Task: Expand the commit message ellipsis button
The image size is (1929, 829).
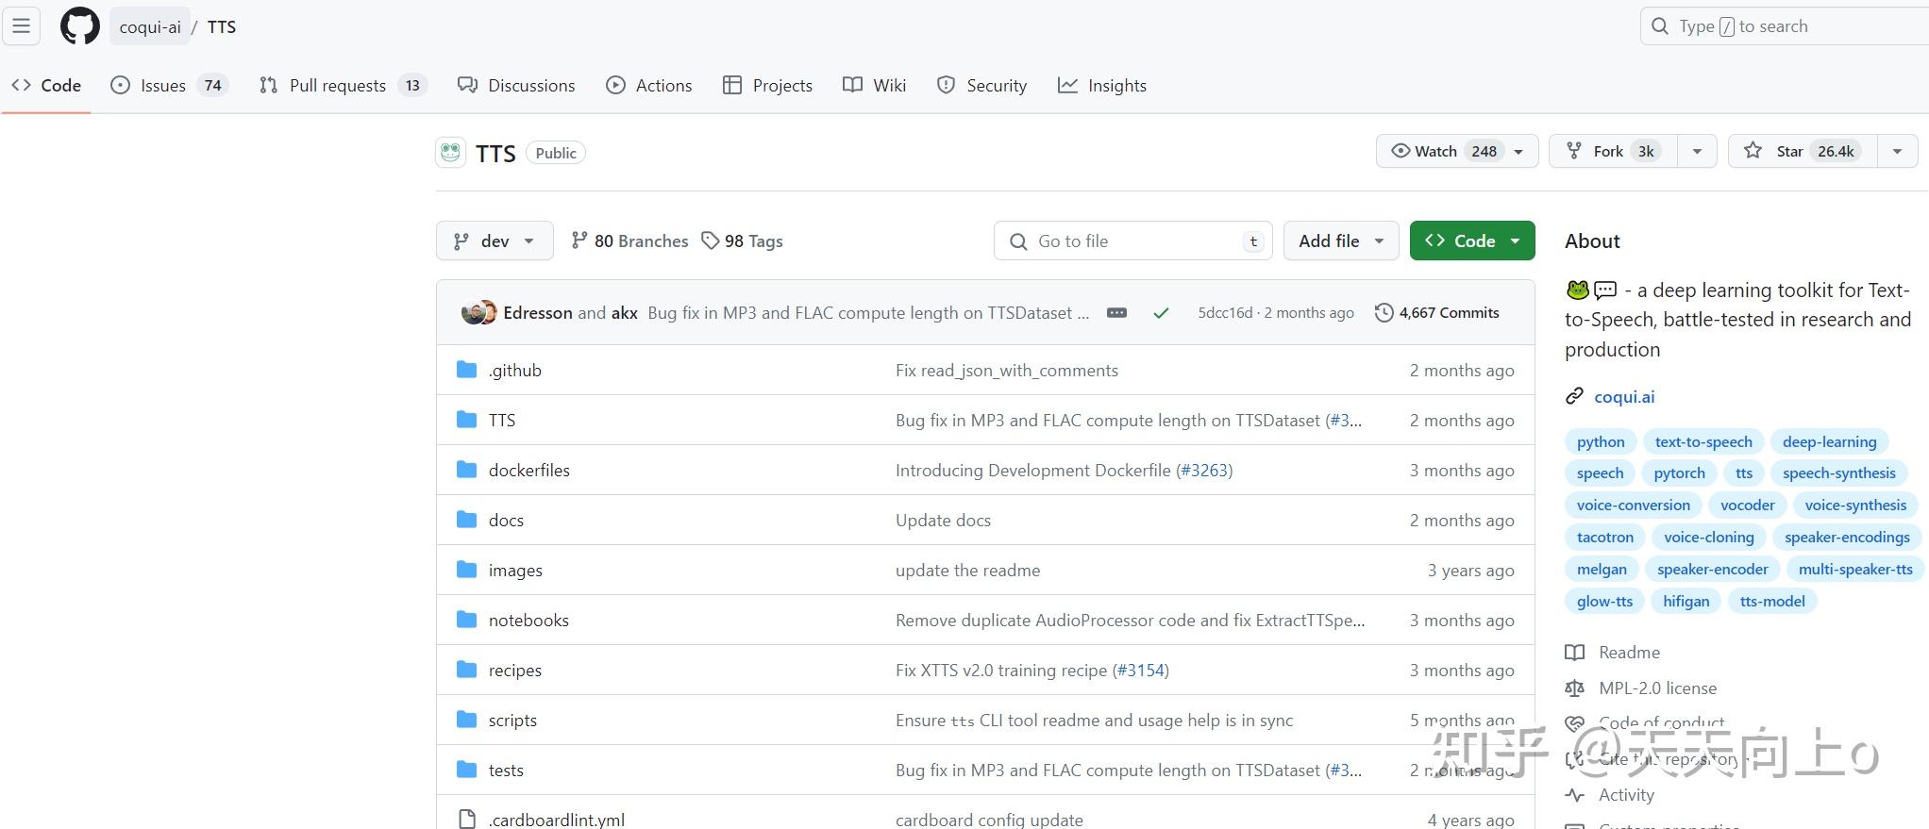Action: (1116, 312)
